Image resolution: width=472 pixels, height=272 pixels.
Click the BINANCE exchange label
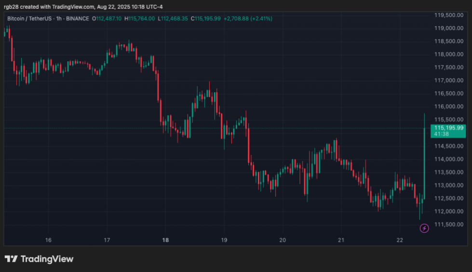pyautogui.click(x=77, y=18)
